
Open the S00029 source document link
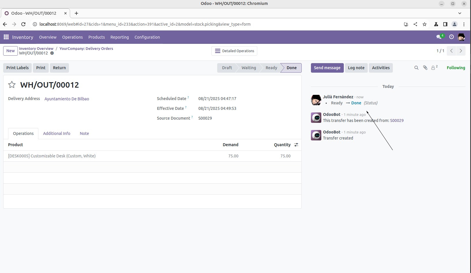397,121
